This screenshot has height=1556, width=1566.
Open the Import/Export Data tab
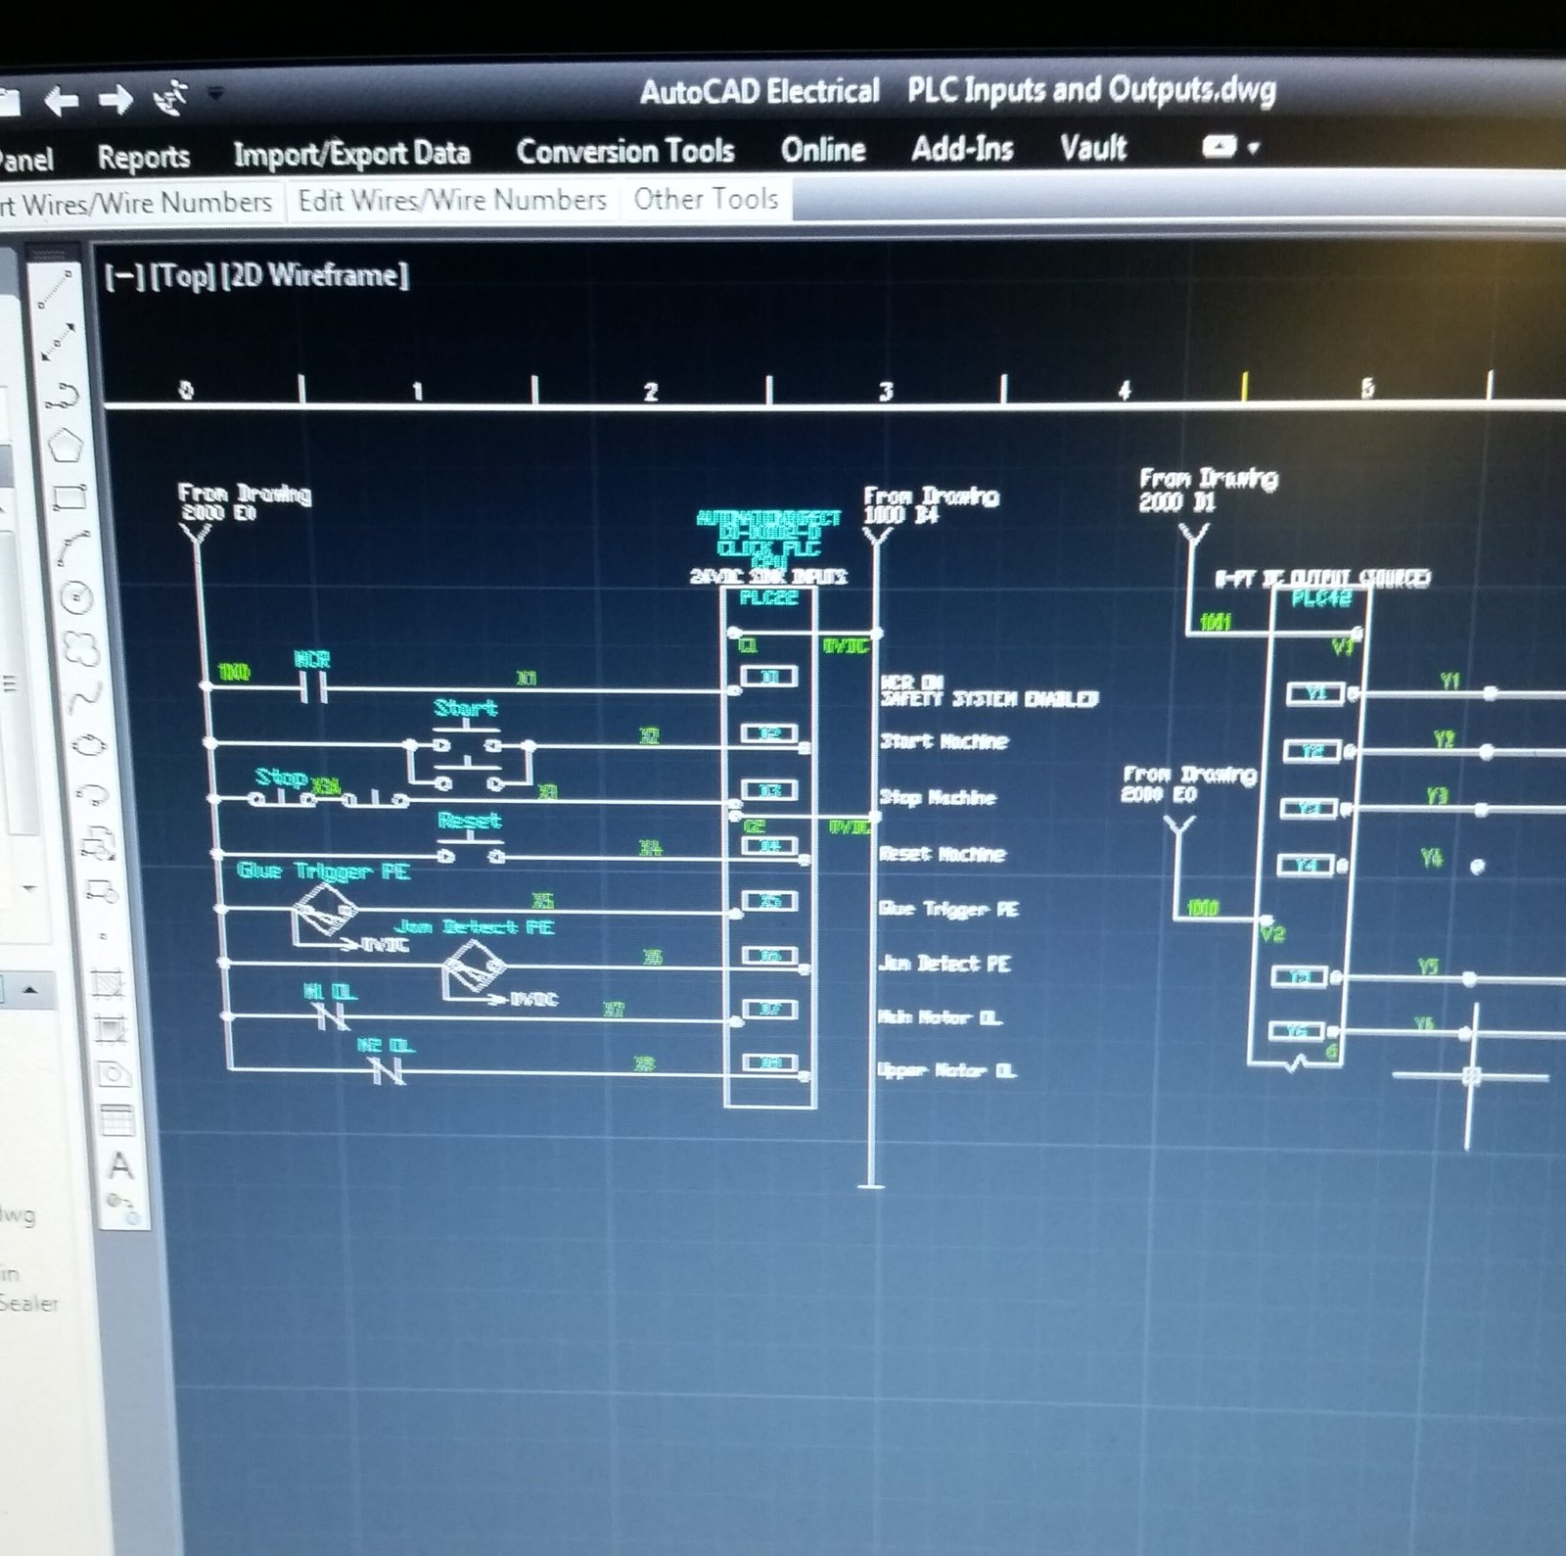[351, 154]
